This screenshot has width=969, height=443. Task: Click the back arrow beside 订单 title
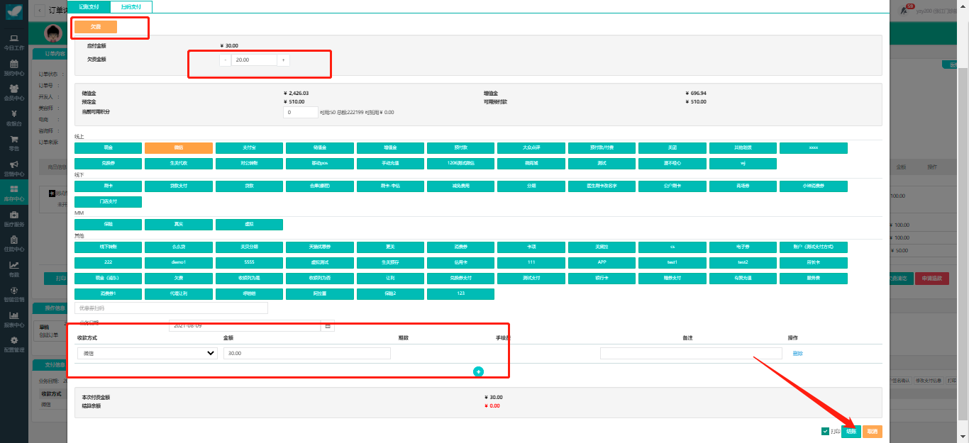(39, 11)
